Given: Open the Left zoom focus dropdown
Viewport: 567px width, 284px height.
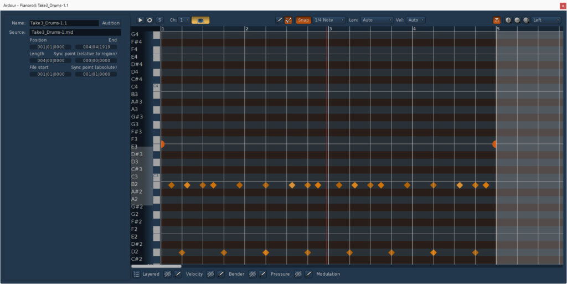Looking at the screenshot, I should (x=546, y=20).
